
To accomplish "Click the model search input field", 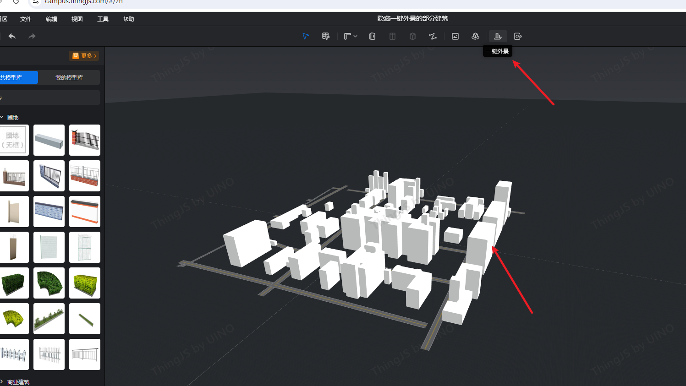I will [49, 98].
